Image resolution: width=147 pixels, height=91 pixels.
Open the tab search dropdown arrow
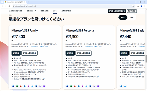tap(2, 2)
